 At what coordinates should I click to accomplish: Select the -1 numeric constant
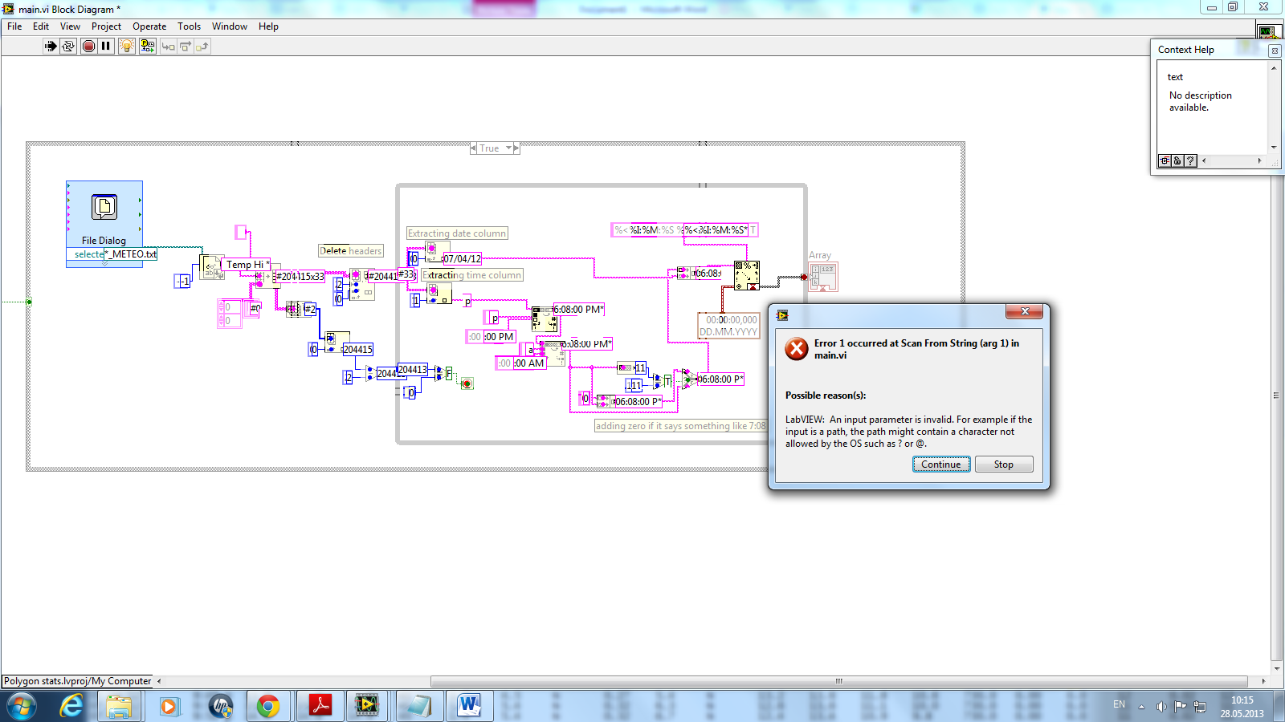click(x=182, y=281)
